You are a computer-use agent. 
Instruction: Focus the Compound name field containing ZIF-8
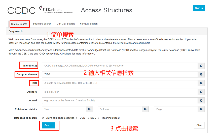[x=120, y=74]
